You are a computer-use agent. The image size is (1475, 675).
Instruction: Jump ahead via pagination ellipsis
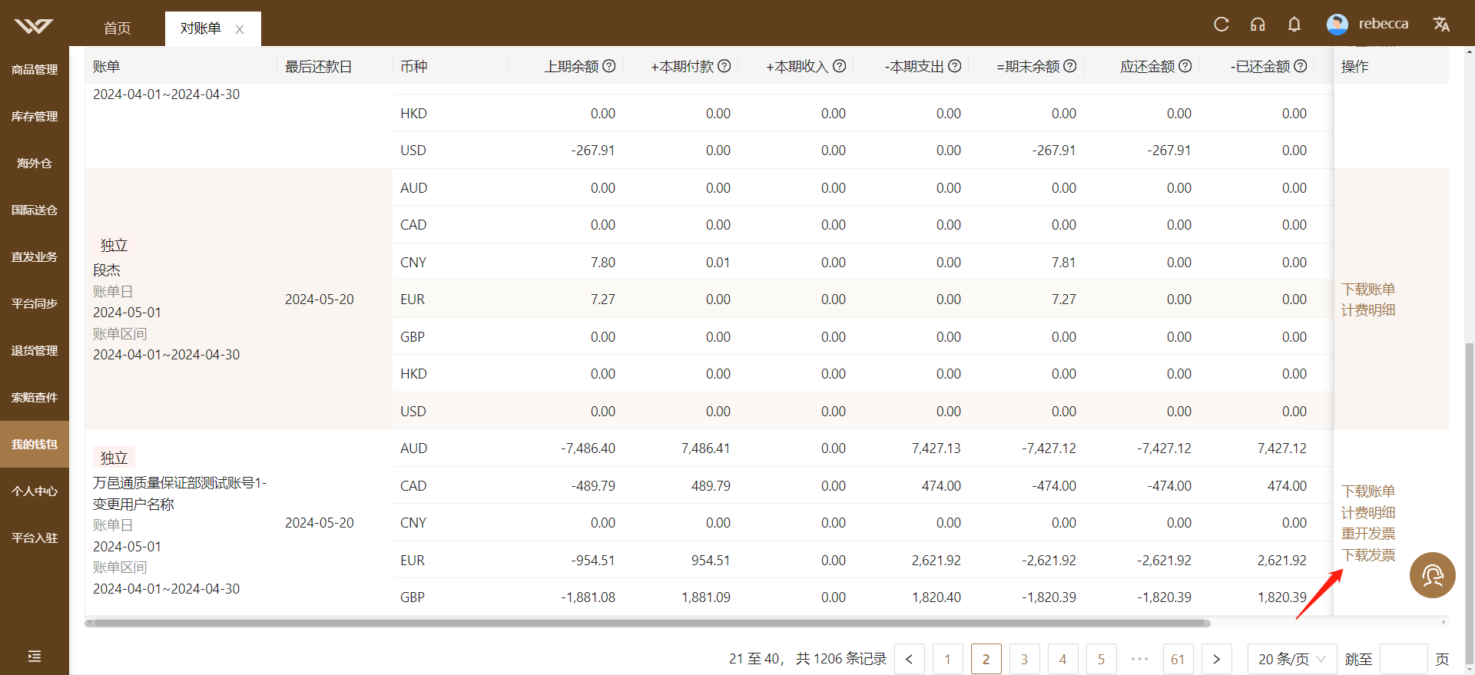(1140, 659)
